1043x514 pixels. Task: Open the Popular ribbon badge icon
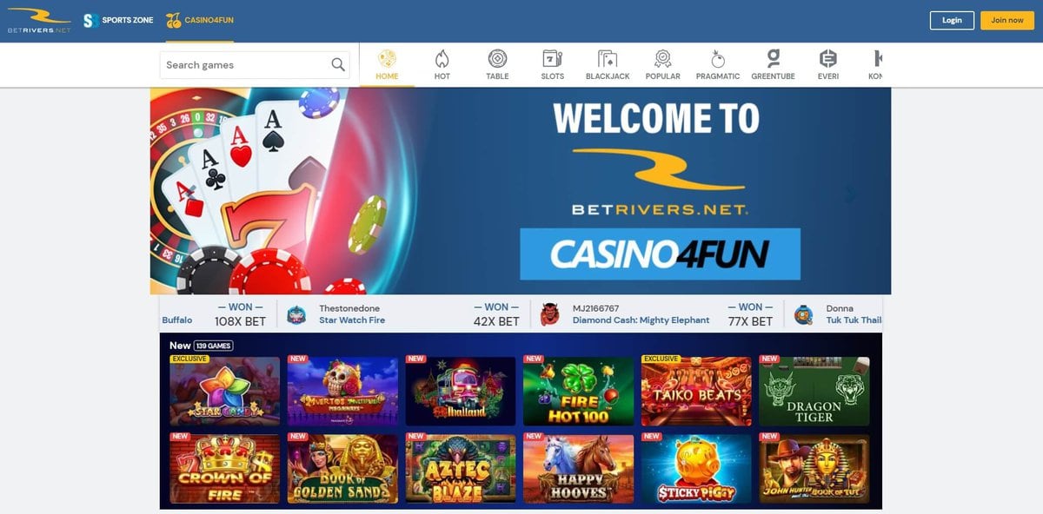click(662, 59)
